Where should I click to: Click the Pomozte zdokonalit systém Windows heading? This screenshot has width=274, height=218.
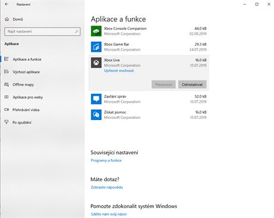tap(134, 206)
